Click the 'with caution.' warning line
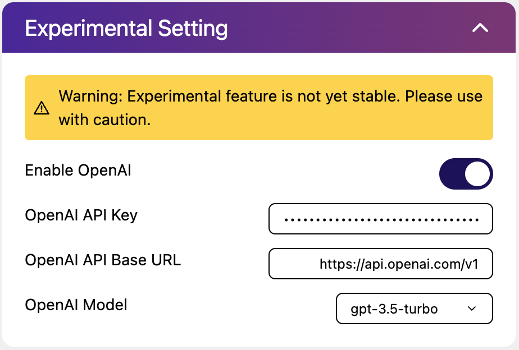Viewport: 519px width, 350px height. 104,119
